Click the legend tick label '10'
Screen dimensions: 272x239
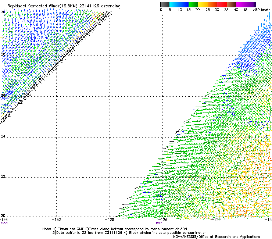[180, 10]
